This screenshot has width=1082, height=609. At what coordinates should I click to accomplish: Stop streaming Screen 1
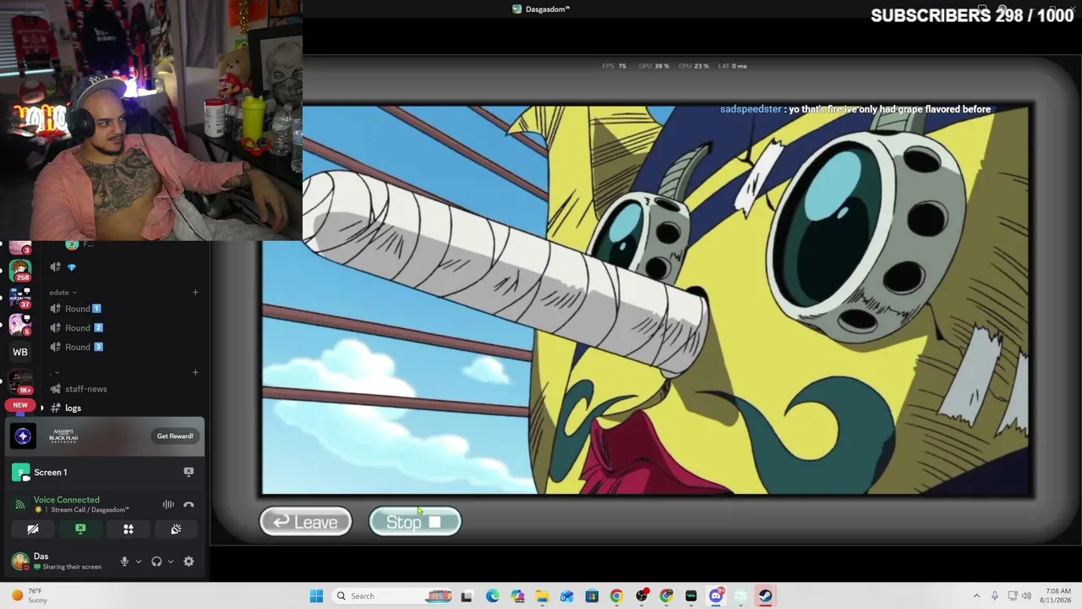[x=189, y=472]
